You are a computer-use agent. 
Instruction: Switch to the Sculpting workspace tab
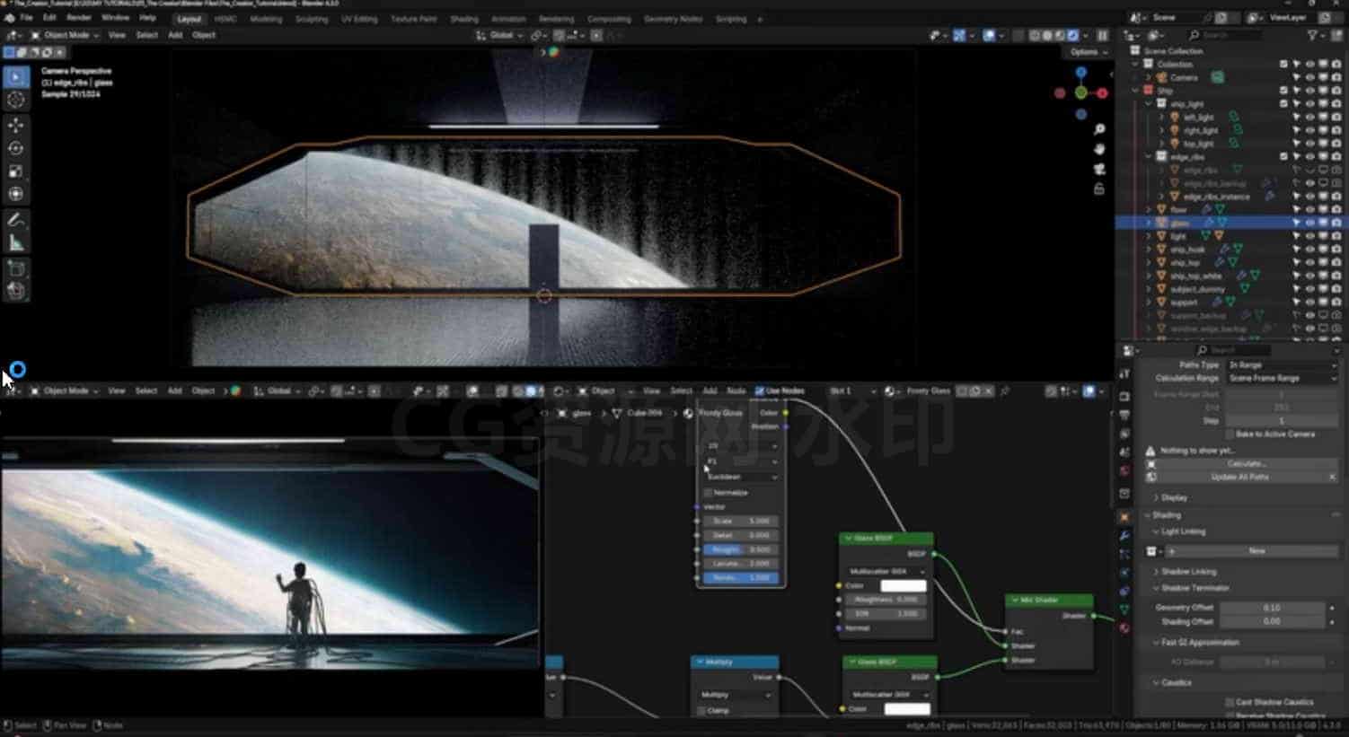(312, 19)
